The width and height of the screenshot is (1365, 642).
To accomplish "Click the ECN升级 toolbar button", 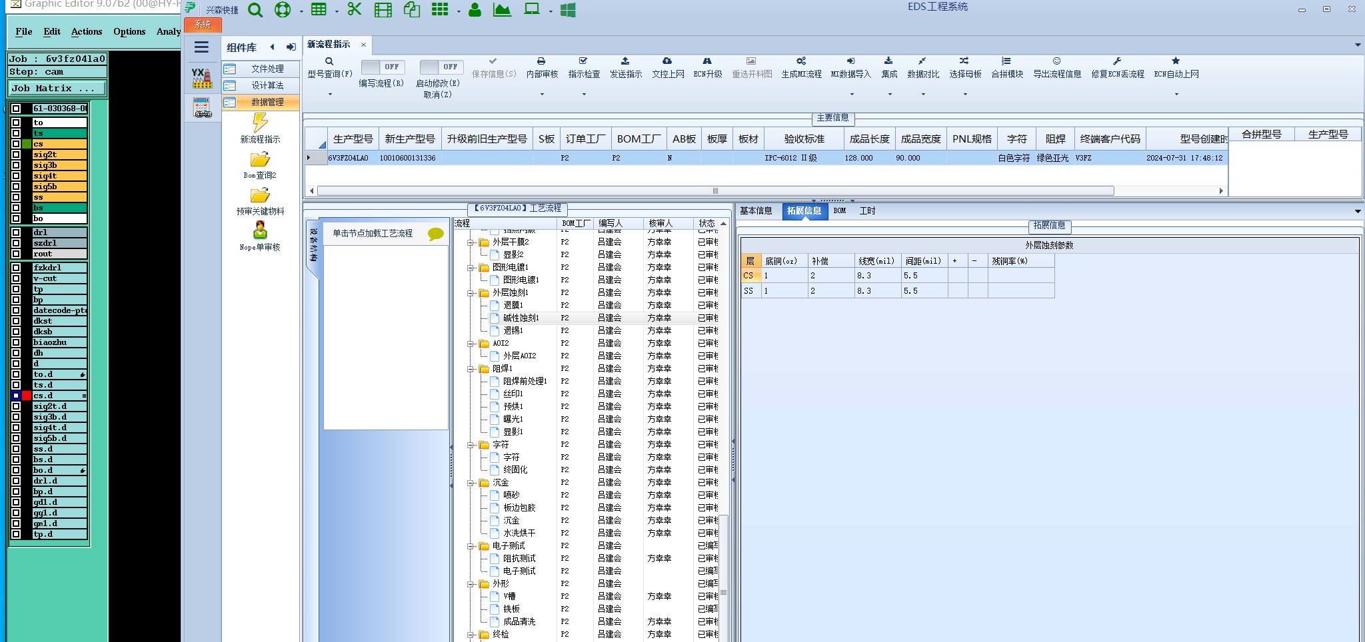I will [708, 68].
